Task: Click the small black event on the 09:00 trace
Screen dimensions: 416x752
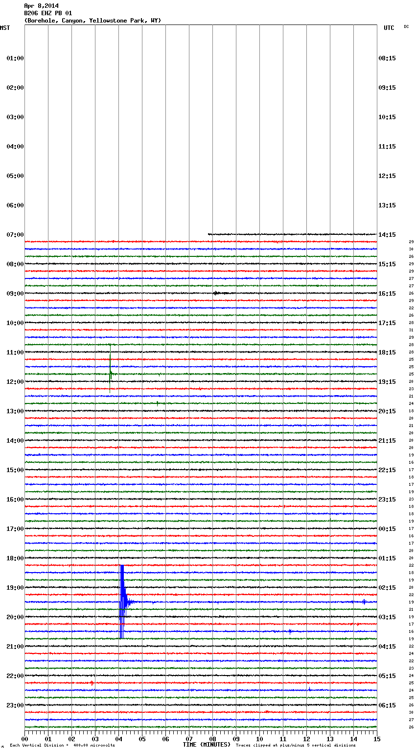Action: [x=217, y=293]
